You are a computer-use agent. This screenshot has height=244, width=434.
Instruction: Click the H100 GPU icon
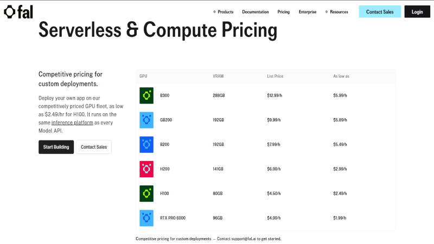tap(146, 194)
